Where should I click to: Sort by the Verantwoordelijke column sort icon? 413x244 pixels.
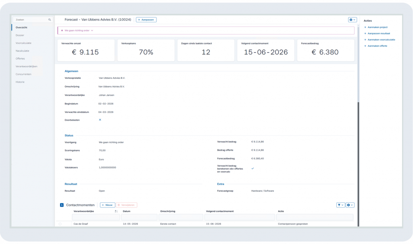point(116,211)
